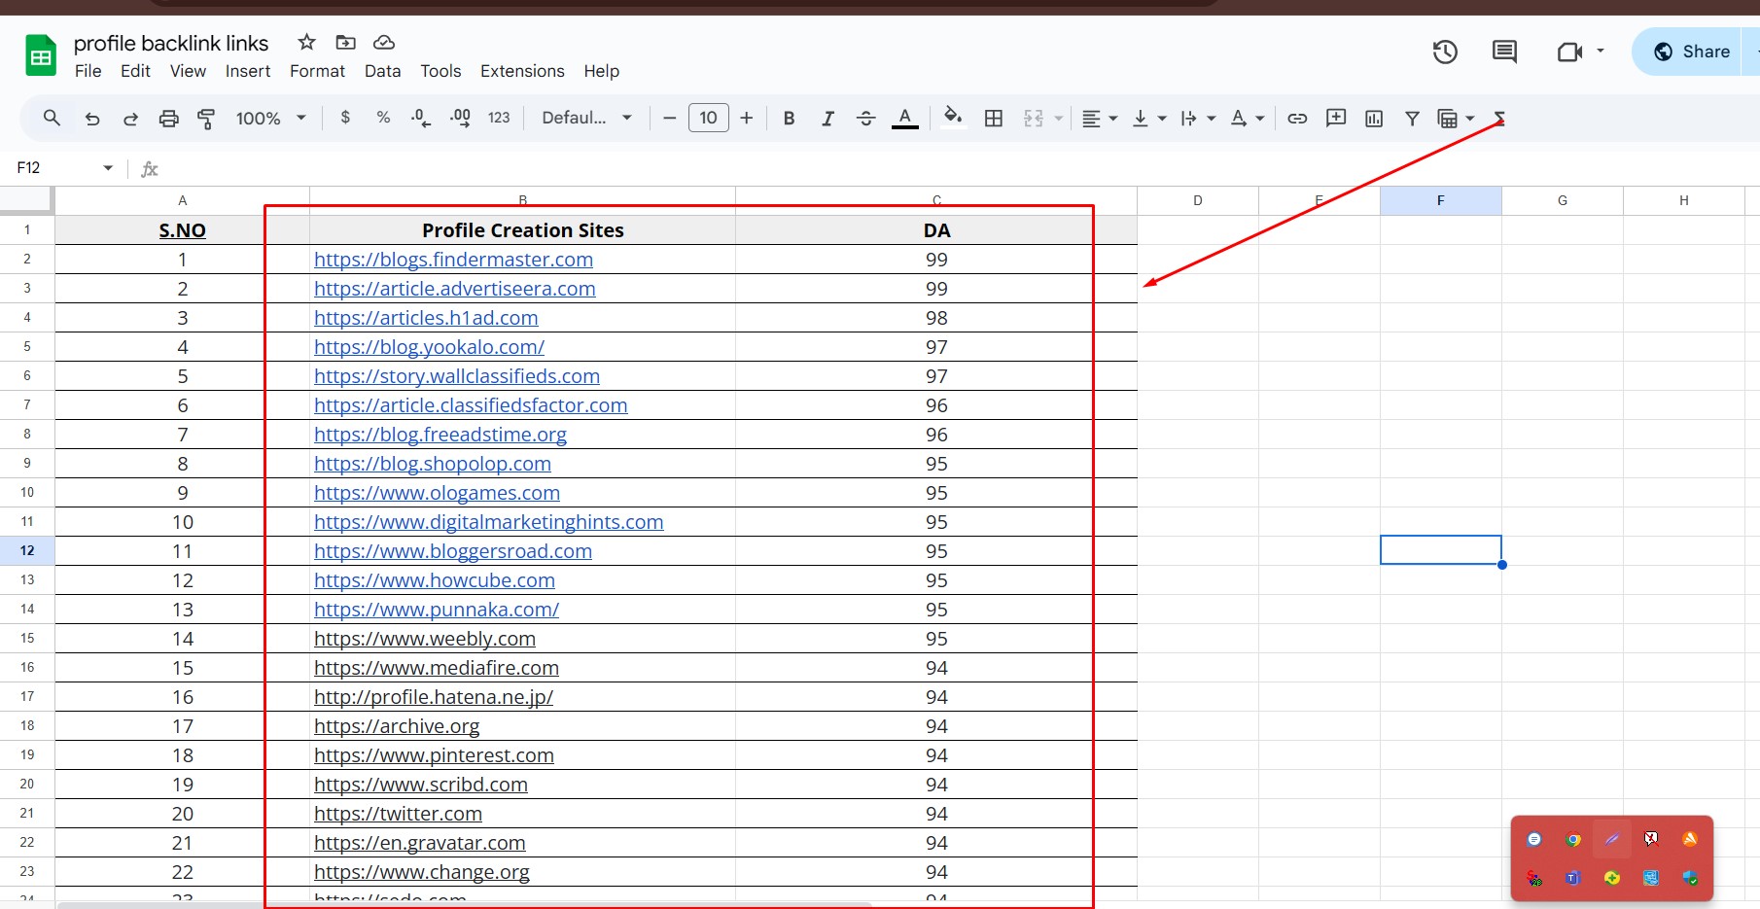This screenshot has height=909, width=1760.
Task: Open https://www.weebly.com link
Action: pos(425,639)
